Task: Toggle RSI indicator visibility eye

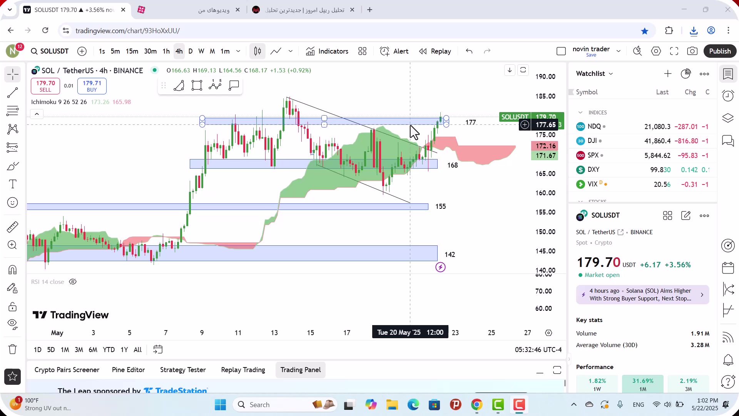Action: (x=73, y=282)
